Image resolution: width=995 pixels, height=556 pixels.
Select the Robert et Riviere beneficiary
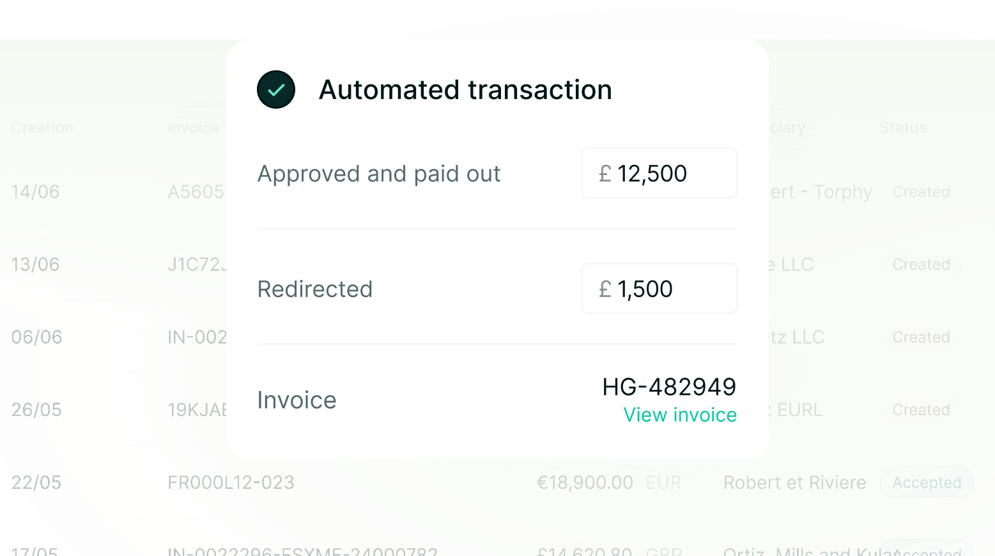click(794, 483)
